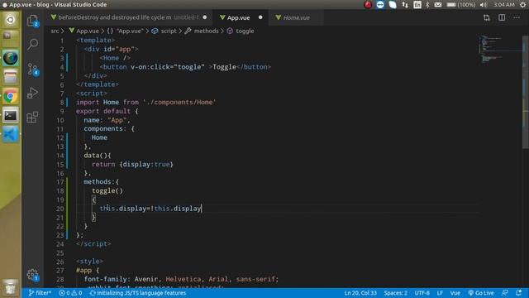Open the Manage gear in activity bar

33,275
